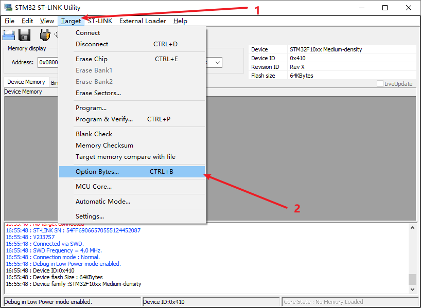Select Memory Checksum menu item
Viewport: 421px width, 308px height.
point(132,145)
